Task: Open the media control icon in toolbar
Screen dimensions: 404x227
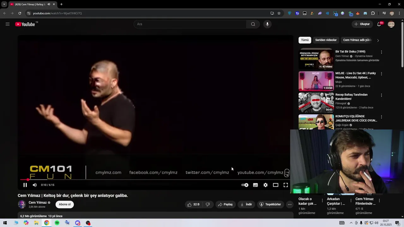Action: (384, 13)
